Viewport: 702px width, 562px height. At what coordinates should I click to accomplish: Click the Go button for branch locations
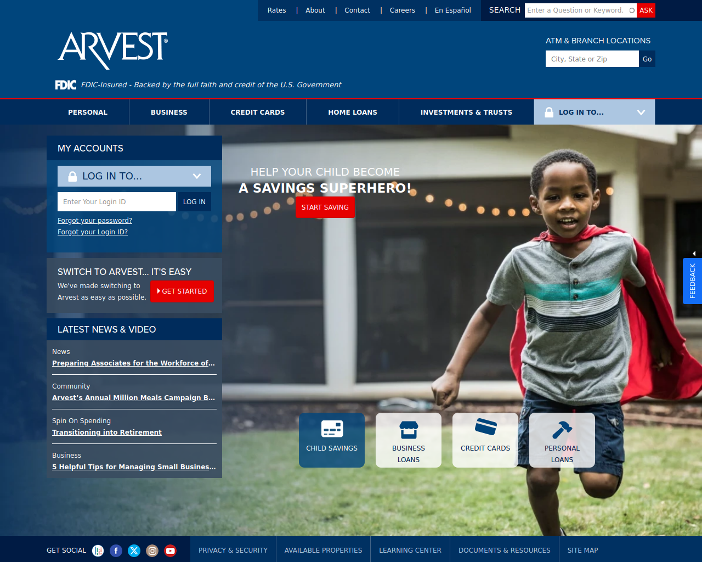647,59
